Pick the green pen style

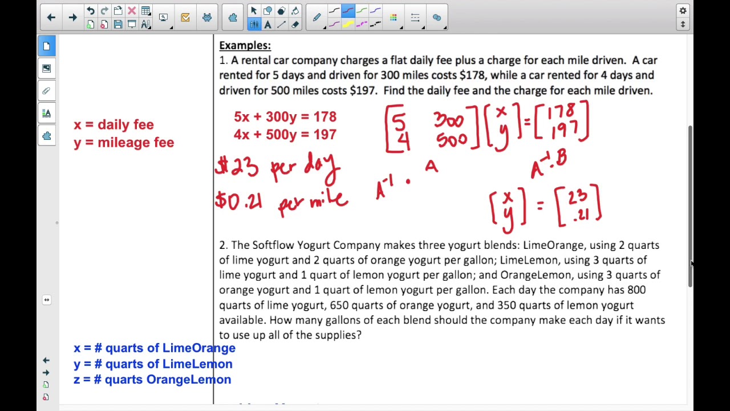362,11
